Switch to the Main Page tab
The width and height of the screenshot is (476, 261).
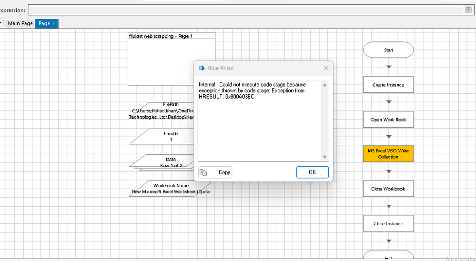[x=20, y=23]
